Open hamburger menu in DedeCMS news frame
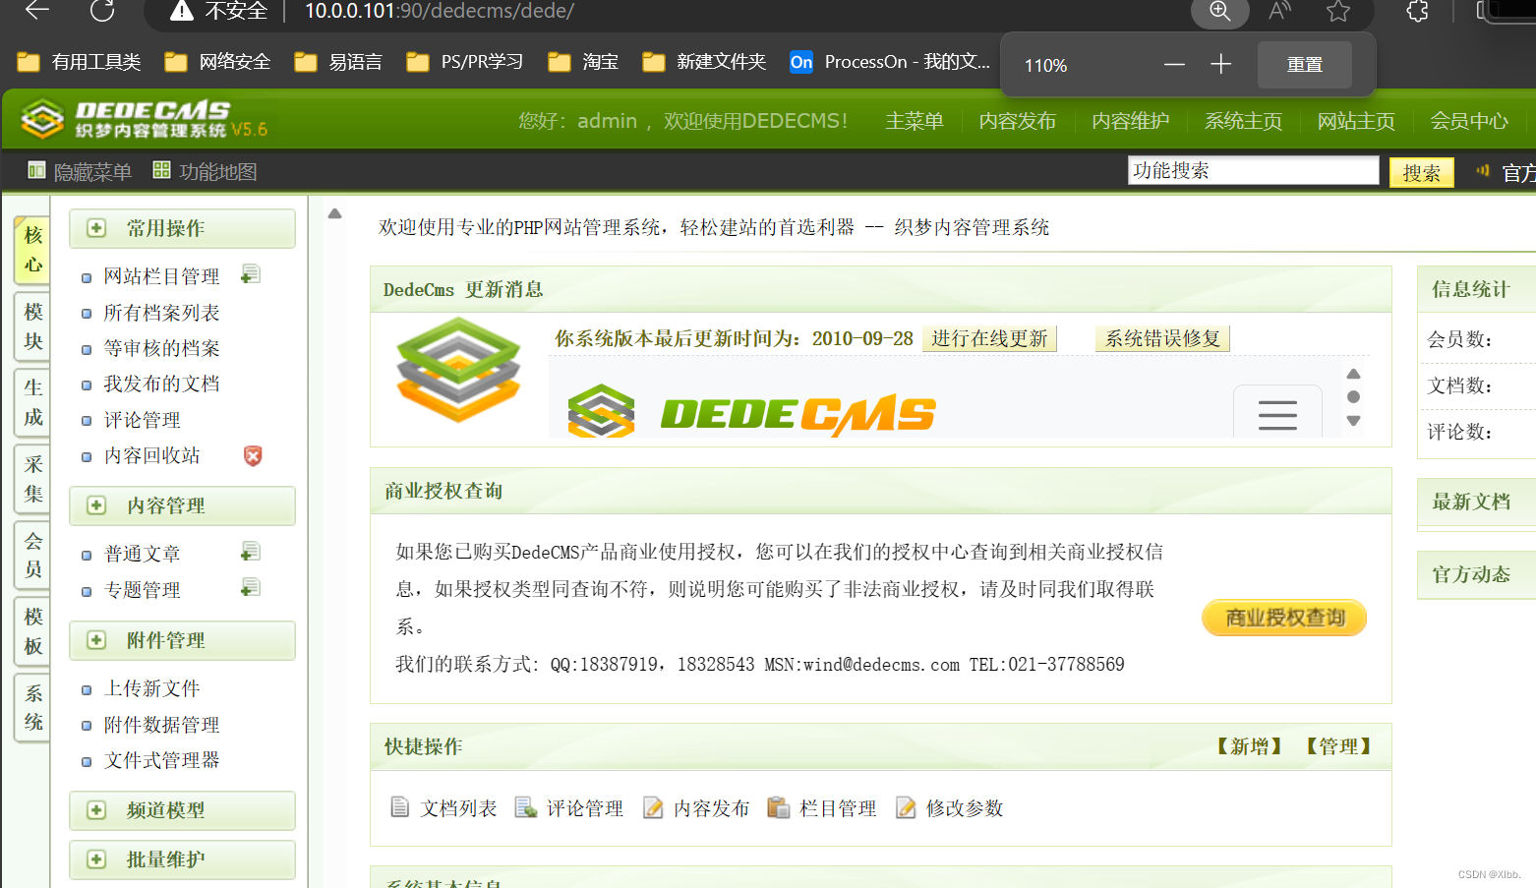The image size is (1536, 888). (1277, 414)
